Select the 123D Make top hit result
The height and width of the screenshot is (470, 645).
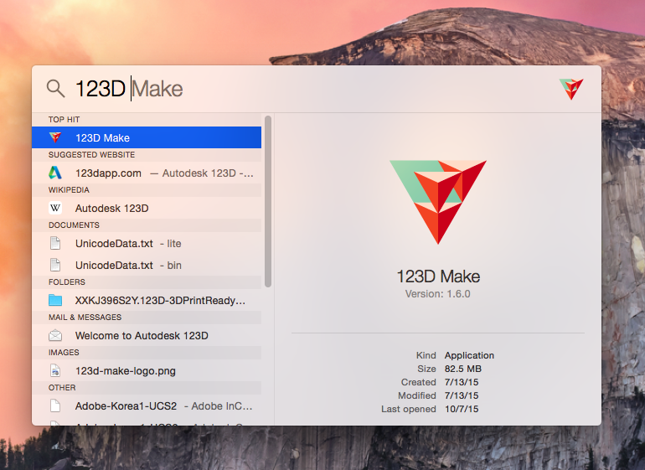pyautogui.click(x=147, y=137)
